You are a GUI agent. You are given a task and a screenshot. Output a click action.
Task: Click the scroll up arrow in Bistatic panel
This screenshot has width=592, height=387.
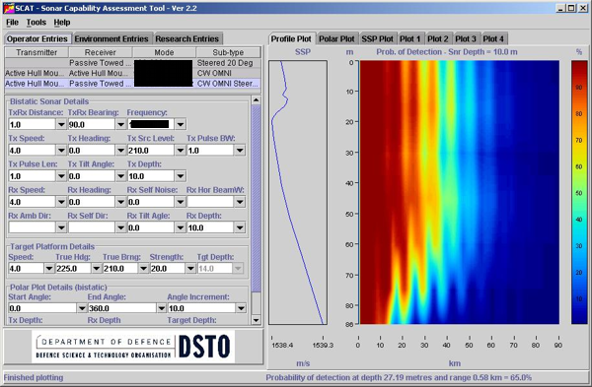point(256,100)
